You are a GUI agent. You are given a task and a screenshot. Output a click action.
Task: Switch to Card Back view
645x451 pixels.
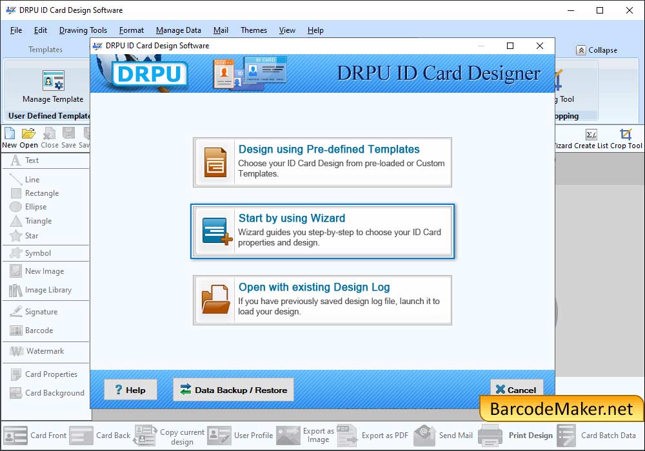tap(100, 436)
